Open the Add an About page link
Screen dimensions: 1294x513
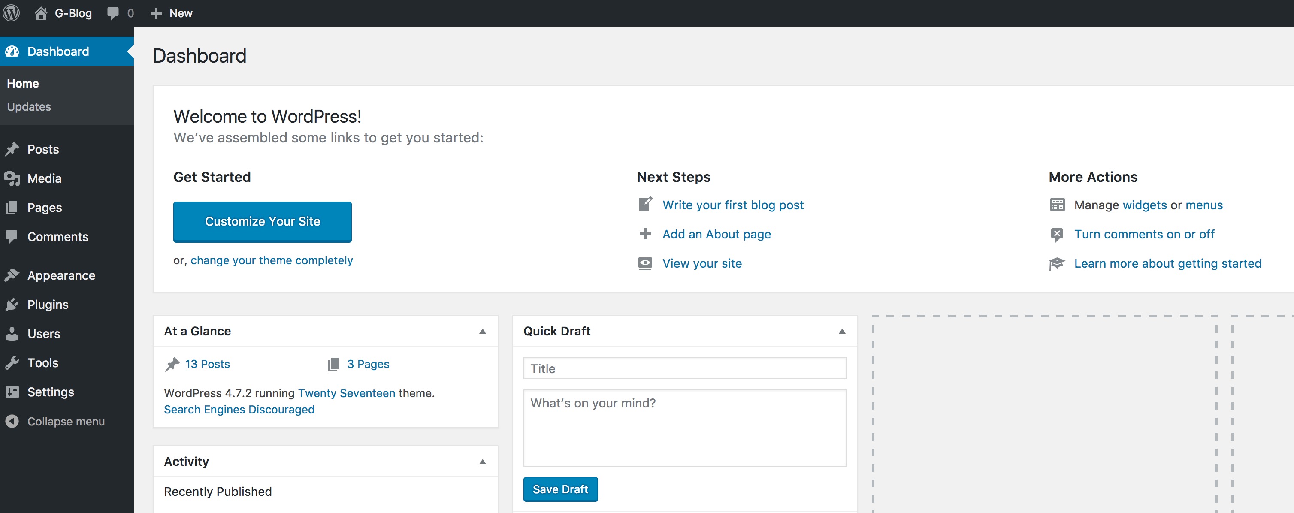click(x=717, y=234)
